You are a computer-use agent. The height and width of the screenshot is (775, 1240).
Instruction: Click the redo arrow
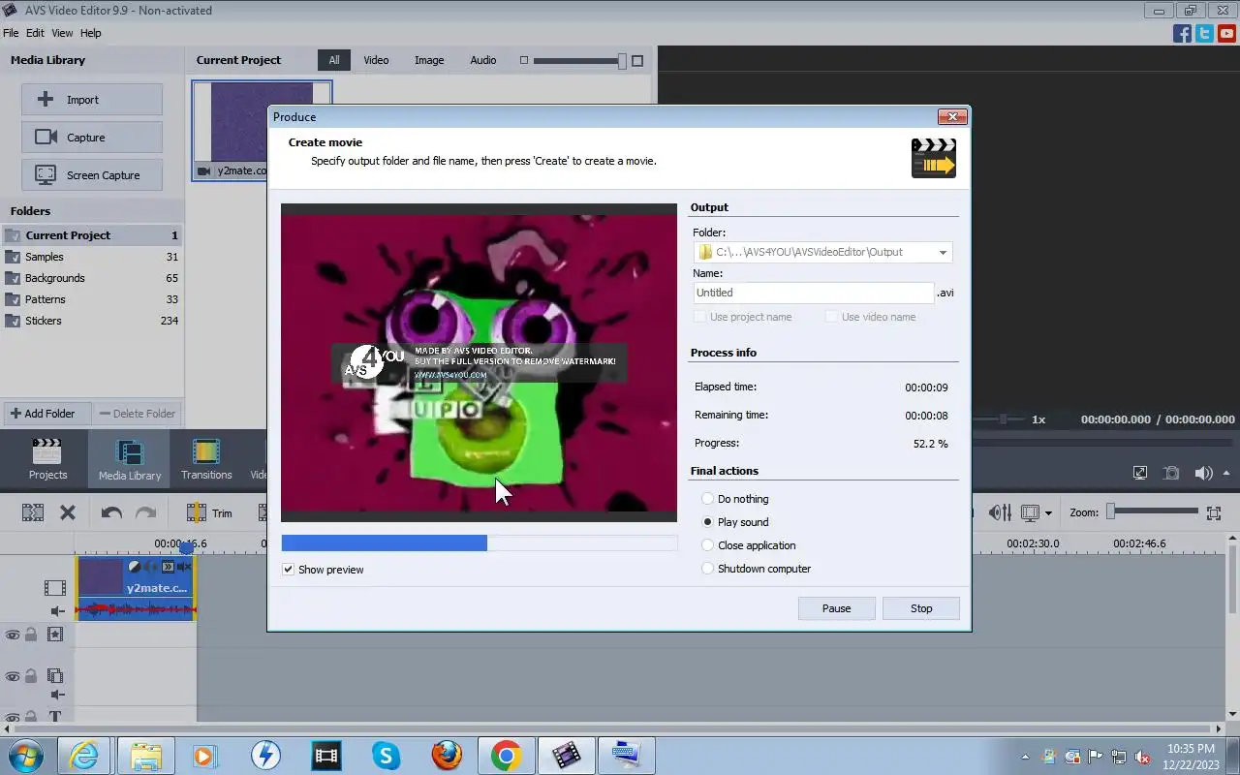tap(145, 512)
